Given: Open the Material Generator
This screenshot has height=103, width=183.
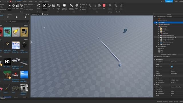Looking at the screenshot, I should pos(71,7).
